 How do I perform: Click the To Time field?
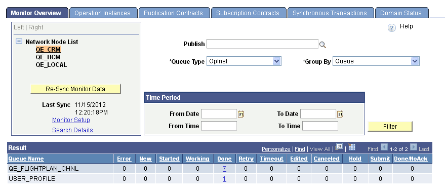(320, 126)
